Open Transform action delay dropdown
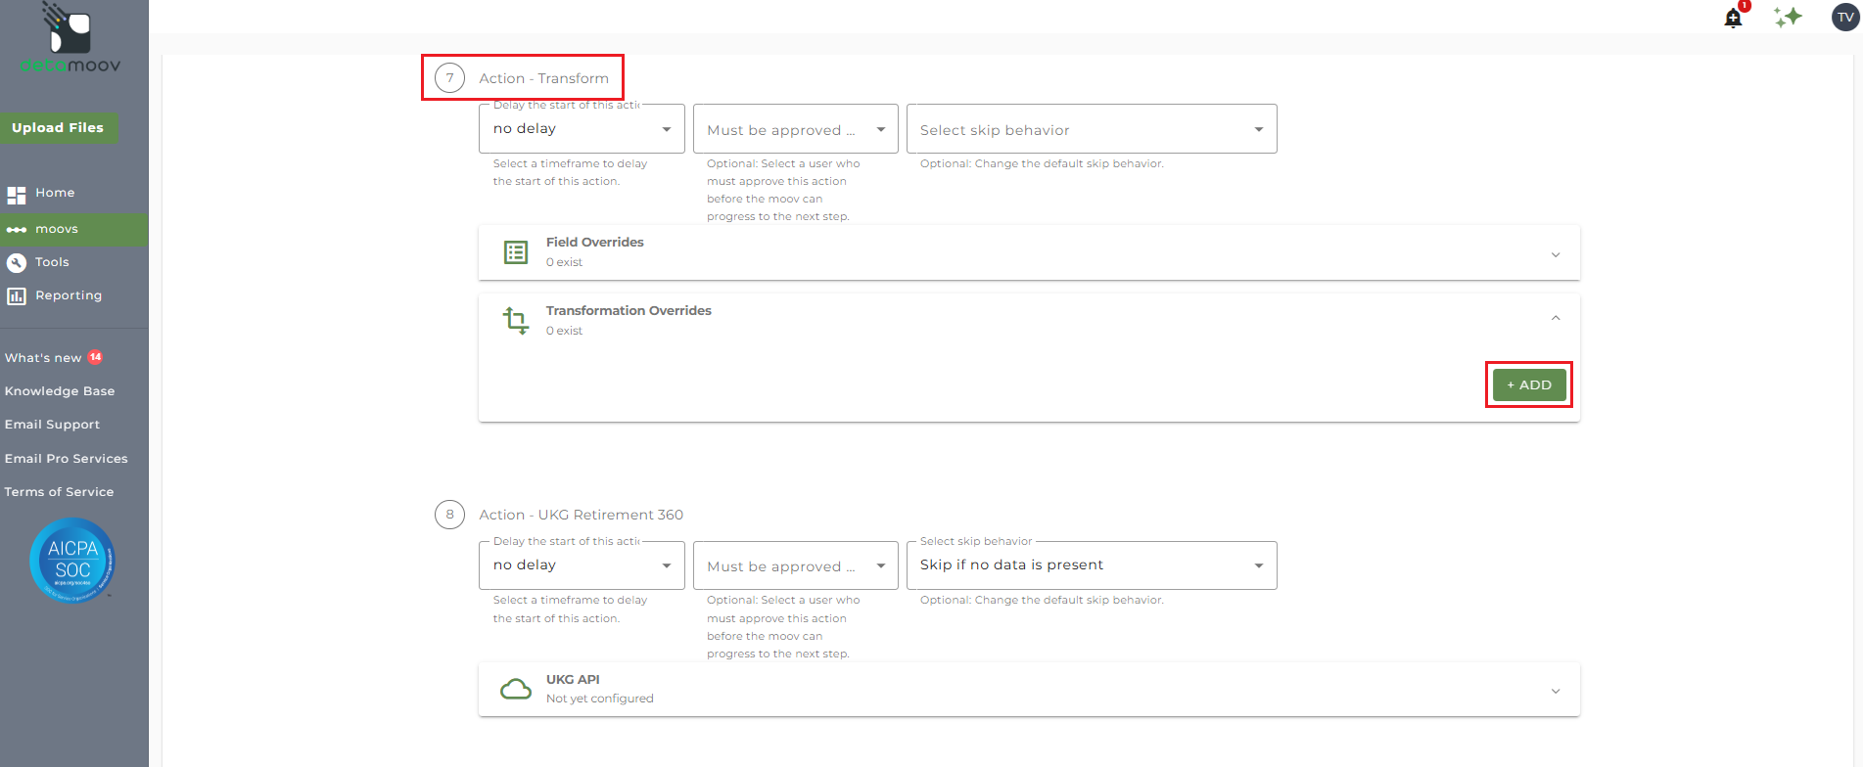Viewport: 1863px width, 767px height. (x=582, y=129)
